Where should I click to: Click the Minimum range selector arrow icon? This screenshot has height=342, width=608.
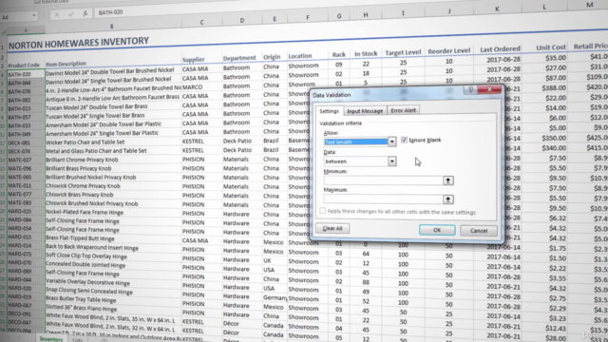coord(447,180)
